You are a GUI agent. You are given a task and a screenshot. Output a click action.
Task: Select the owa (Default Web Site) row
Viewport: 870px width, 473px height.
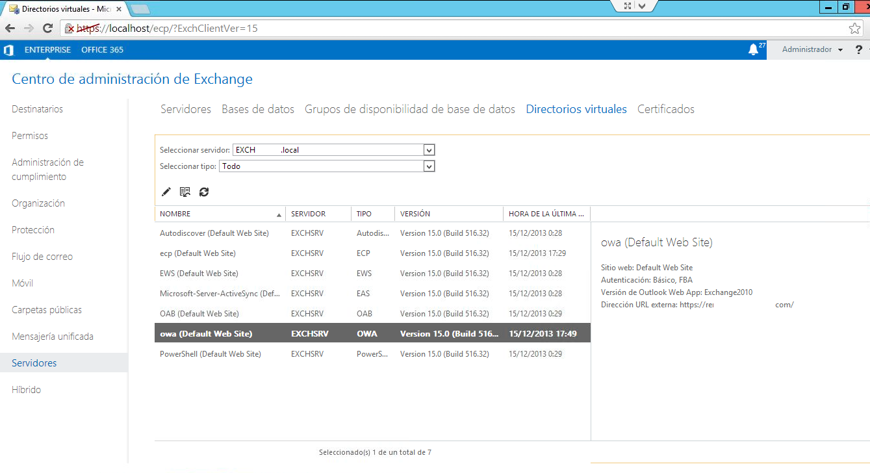372,333
